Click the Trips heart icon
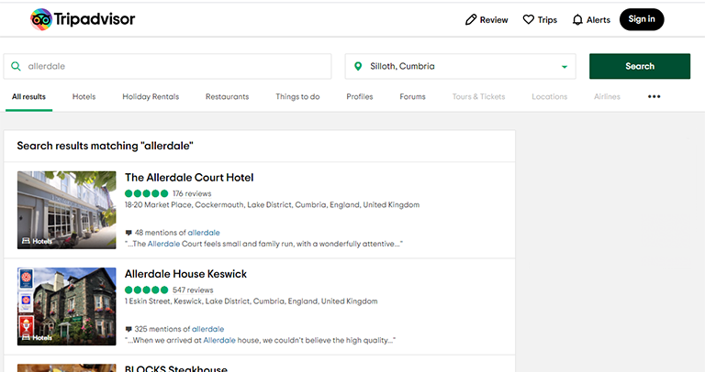Screen dimensions: 705x372 [529, 20]
